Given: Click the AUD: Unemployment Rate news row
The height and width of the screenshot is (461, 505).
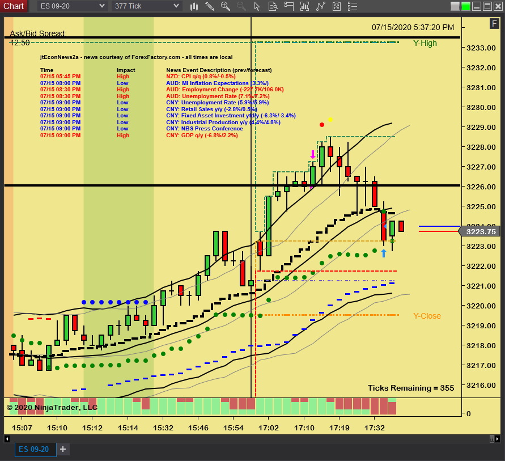Looking at the screenshot, I should pyautogui.click(x=218, y=96).
